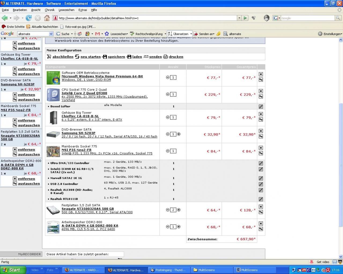This screenshot has height=274, width=343.
Task: Exchange the A-DATA DIMM 4 GB kit
Action: point(261,229)
